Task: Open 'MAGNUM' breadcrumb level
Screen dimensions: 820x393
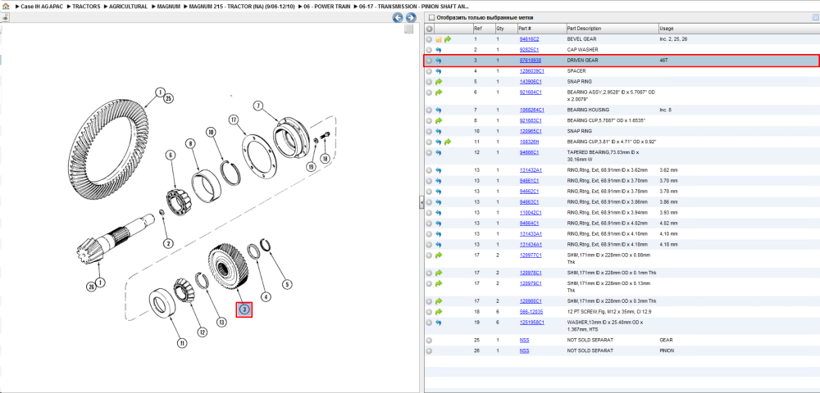Action: tap(168, 7)
